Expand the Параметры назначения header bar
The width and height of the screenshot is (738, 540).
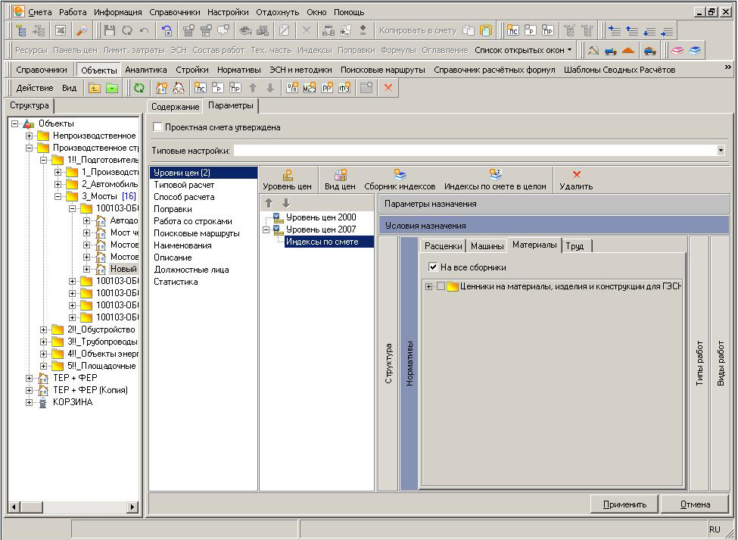tap(554, 204)
